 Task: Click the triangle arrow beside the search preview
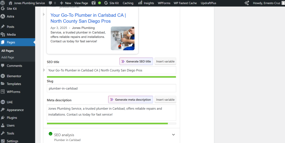tap(44, 14)
